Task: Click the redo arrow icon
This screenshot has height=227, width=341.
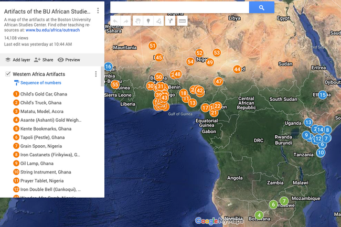Action: click(126, 21)
